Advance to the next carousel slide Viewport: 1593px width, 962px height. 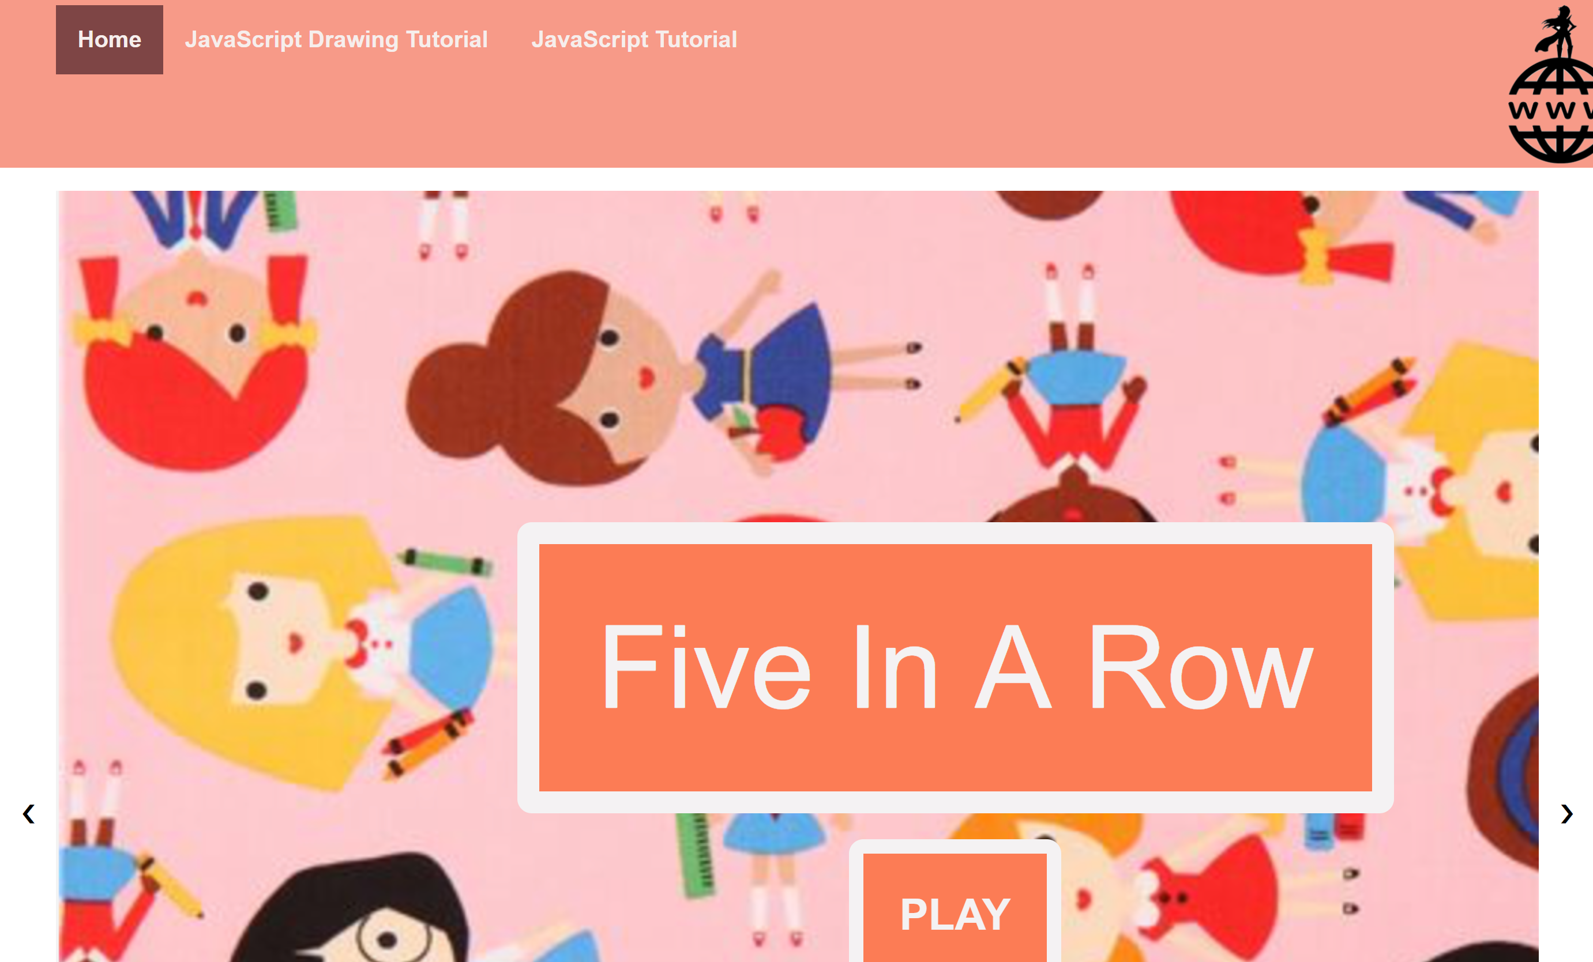(x=1566, y=813)
